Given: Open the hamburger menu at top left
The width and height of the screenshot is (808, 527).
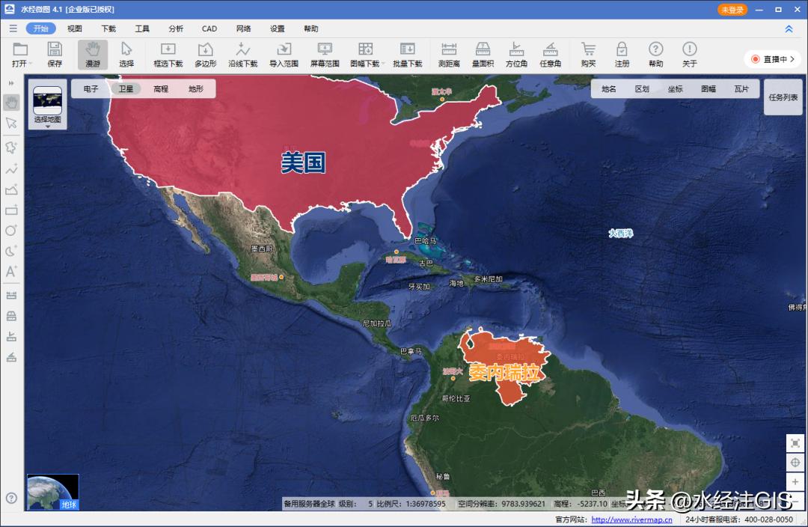Looking at the screenshot, I should (x=13, y=28).
